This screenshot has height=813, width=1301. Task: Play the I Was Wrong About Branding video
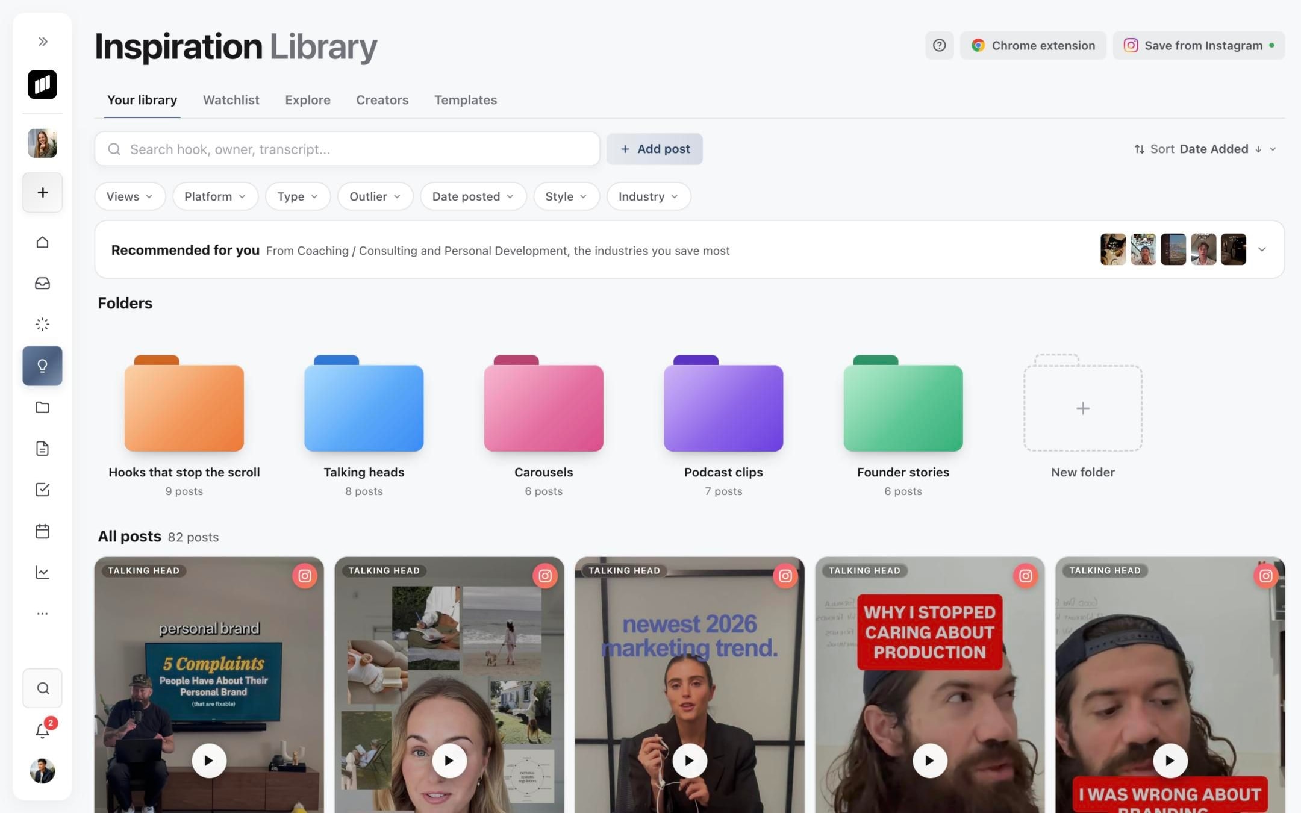click(1170, 761)
